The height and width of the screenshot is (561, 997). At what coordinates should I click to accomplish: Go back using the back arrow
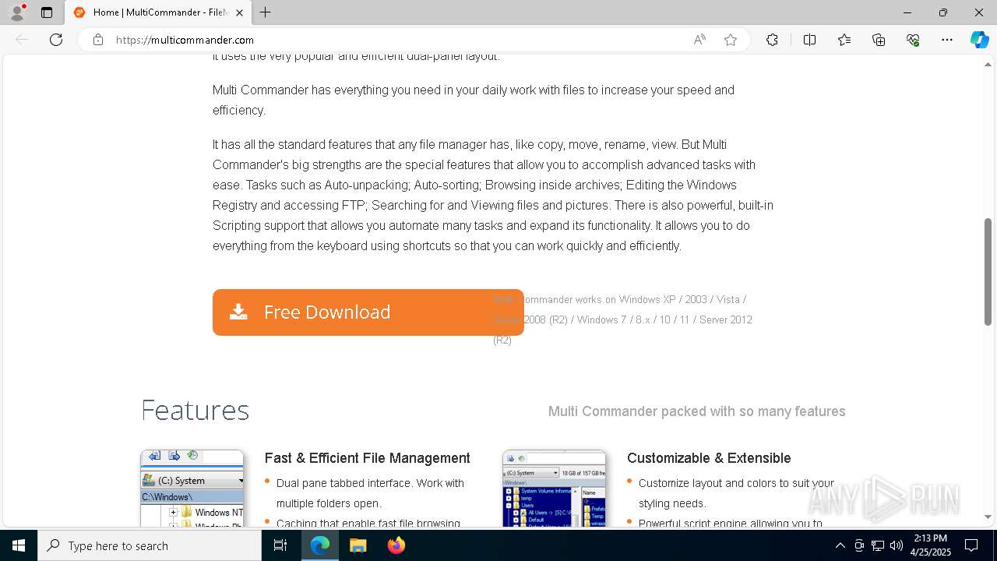click(x=22, y=40)
